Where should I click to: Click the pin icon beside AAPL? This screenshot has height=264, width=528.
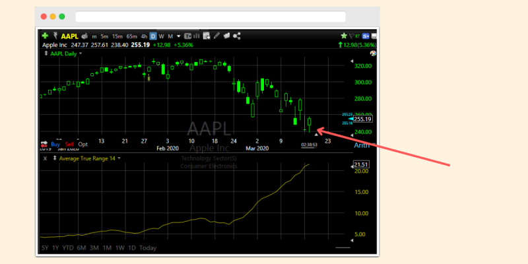coord(55,36)
